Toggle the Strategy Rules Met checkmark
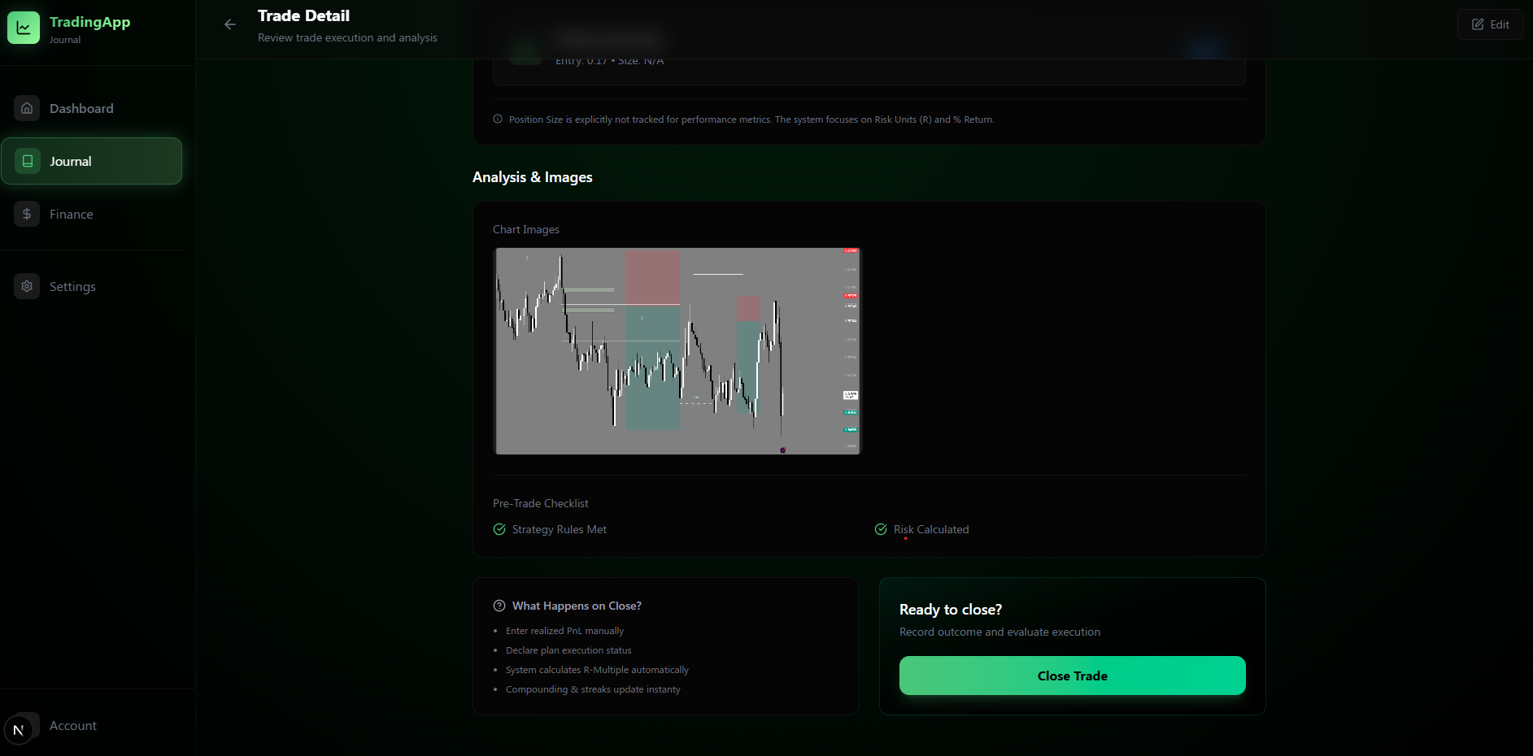This screenshot has width=1533, height=756. pyautogui.click(x=499, y=528)
